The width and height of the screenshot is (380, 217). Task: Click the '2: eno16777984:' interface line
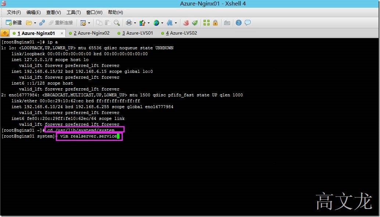122,95
